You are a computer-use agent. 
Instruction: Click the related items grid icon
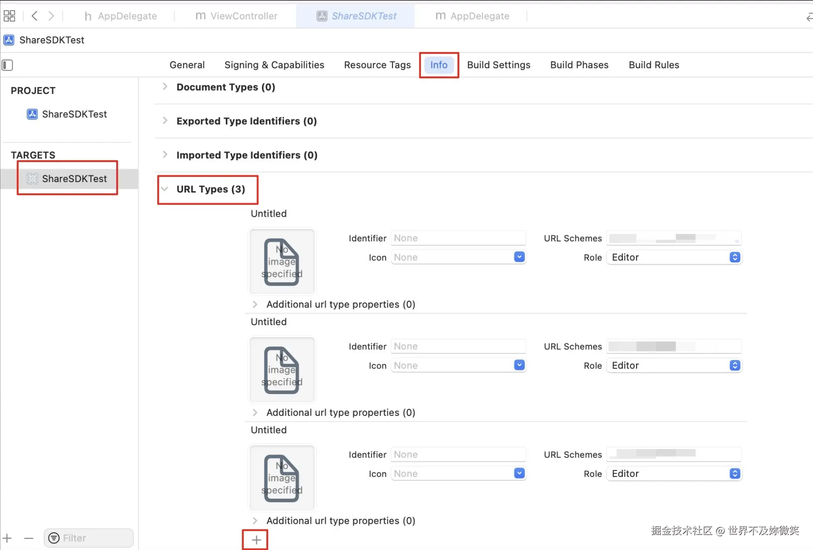point(9,16)
